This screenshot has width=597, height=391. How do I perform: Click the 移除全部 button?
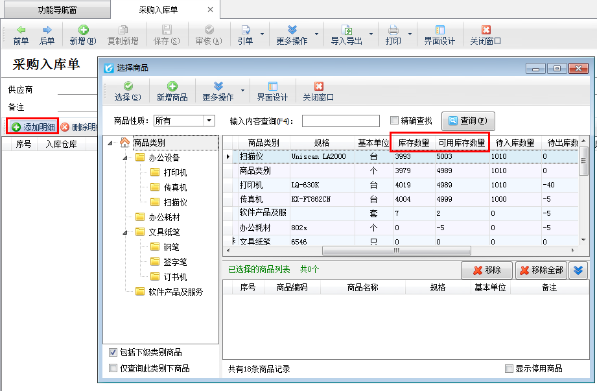pos(541,270)
